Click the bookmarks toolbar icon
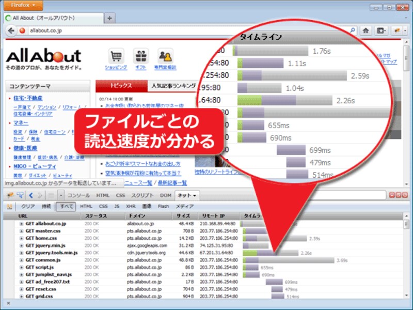Screen dimensions: 413x310 pos(381,31)
